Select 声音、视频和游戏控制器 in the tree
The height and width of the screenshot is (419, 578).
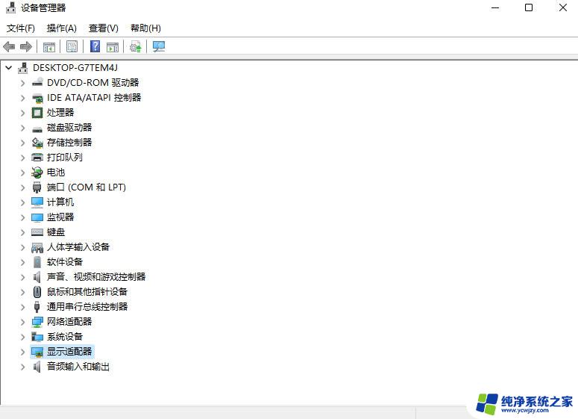[95, 277]
